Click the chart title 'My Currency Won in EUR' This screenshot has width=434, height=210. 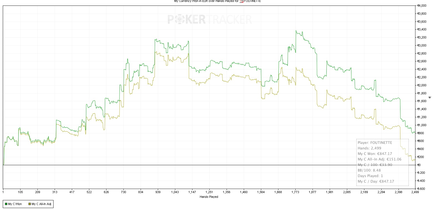[190, 1]
